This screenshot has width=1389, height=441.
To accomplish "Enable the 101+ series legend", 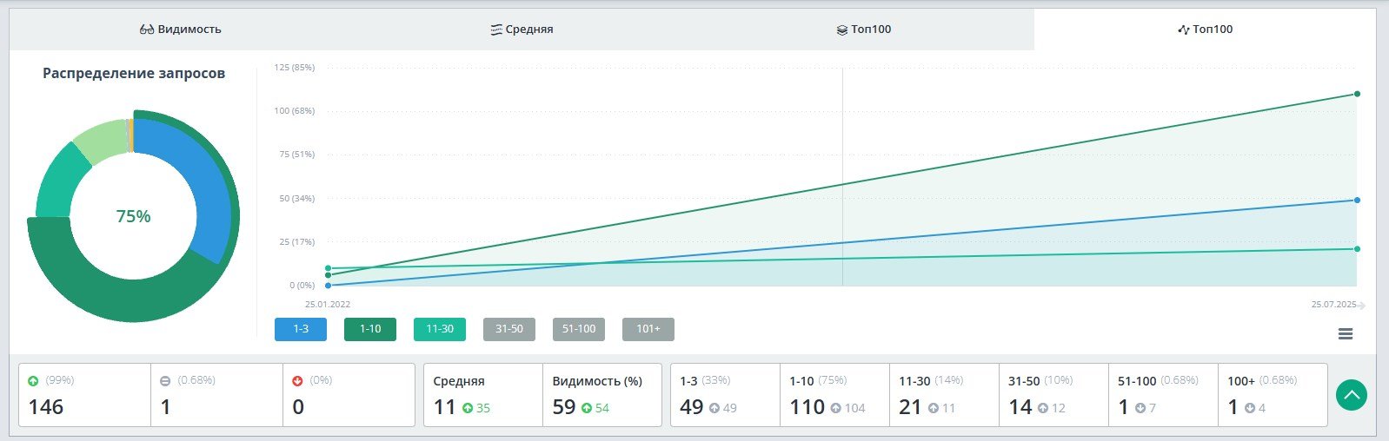I will pos(648,330).
